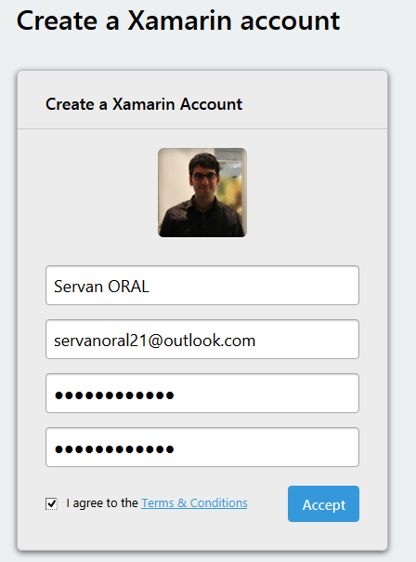This screenshot has width=416, height=562.
Task: Click the '@outlook.com' part of the email
Action: [x=201, y=341]
